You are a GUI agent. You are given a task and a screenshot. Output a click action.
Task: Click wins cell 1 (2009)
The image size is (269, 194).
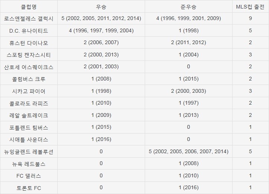(101, 115)
